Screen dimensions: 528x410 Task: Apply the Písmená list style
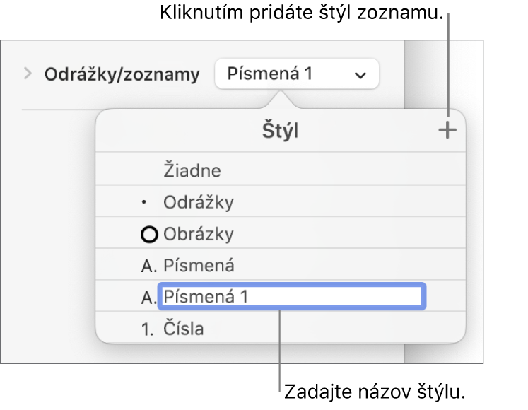[x=199, y=266]
